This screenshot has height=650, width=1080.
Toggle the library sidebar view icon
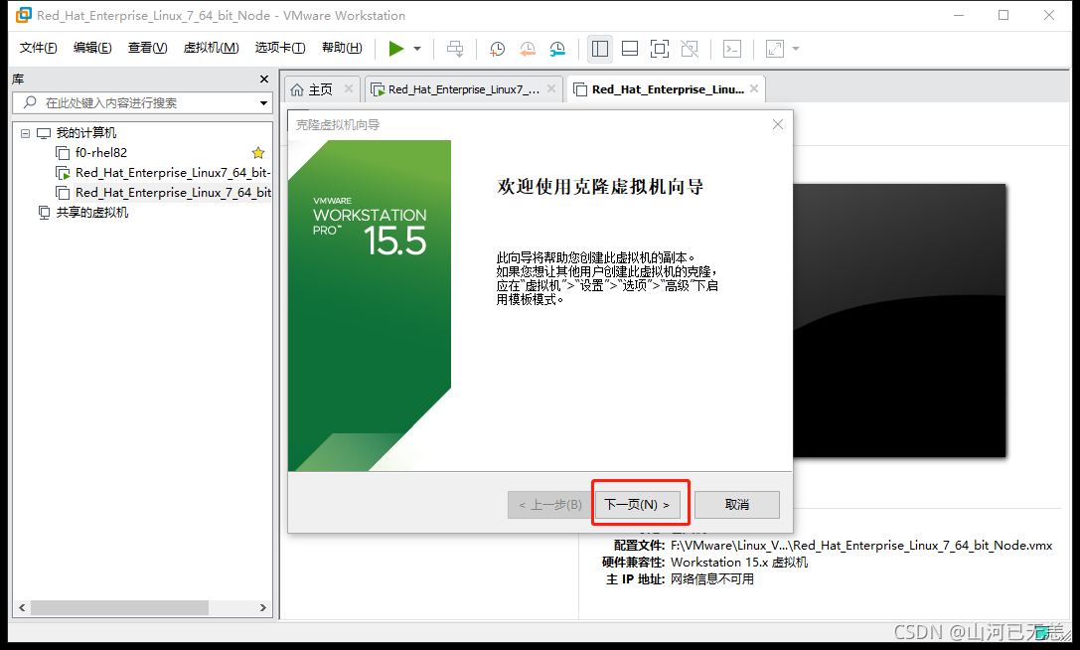coord(600,49)
